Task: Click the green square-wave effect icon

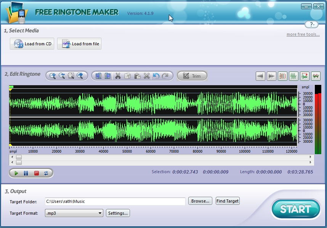Action: 293,76
